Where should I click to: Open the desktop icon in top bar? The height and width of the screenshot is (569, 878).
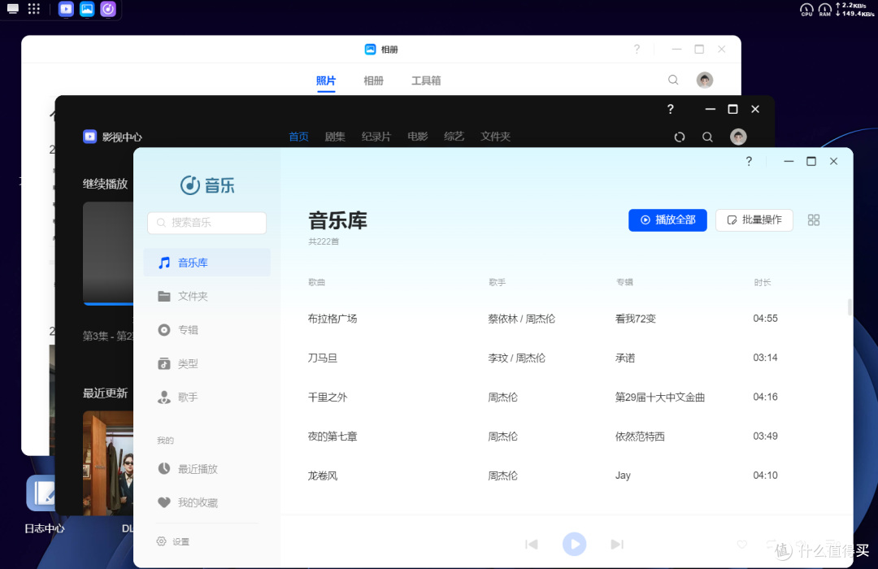click(12, 9)
